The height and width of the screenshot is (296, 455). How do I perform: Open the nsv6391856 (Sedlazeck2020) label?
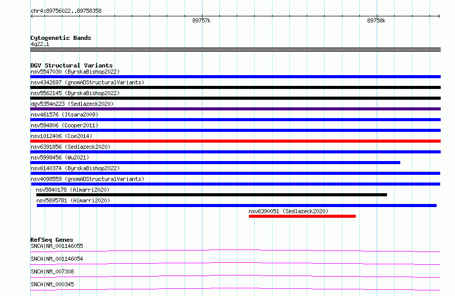click(x=71, y=147)
